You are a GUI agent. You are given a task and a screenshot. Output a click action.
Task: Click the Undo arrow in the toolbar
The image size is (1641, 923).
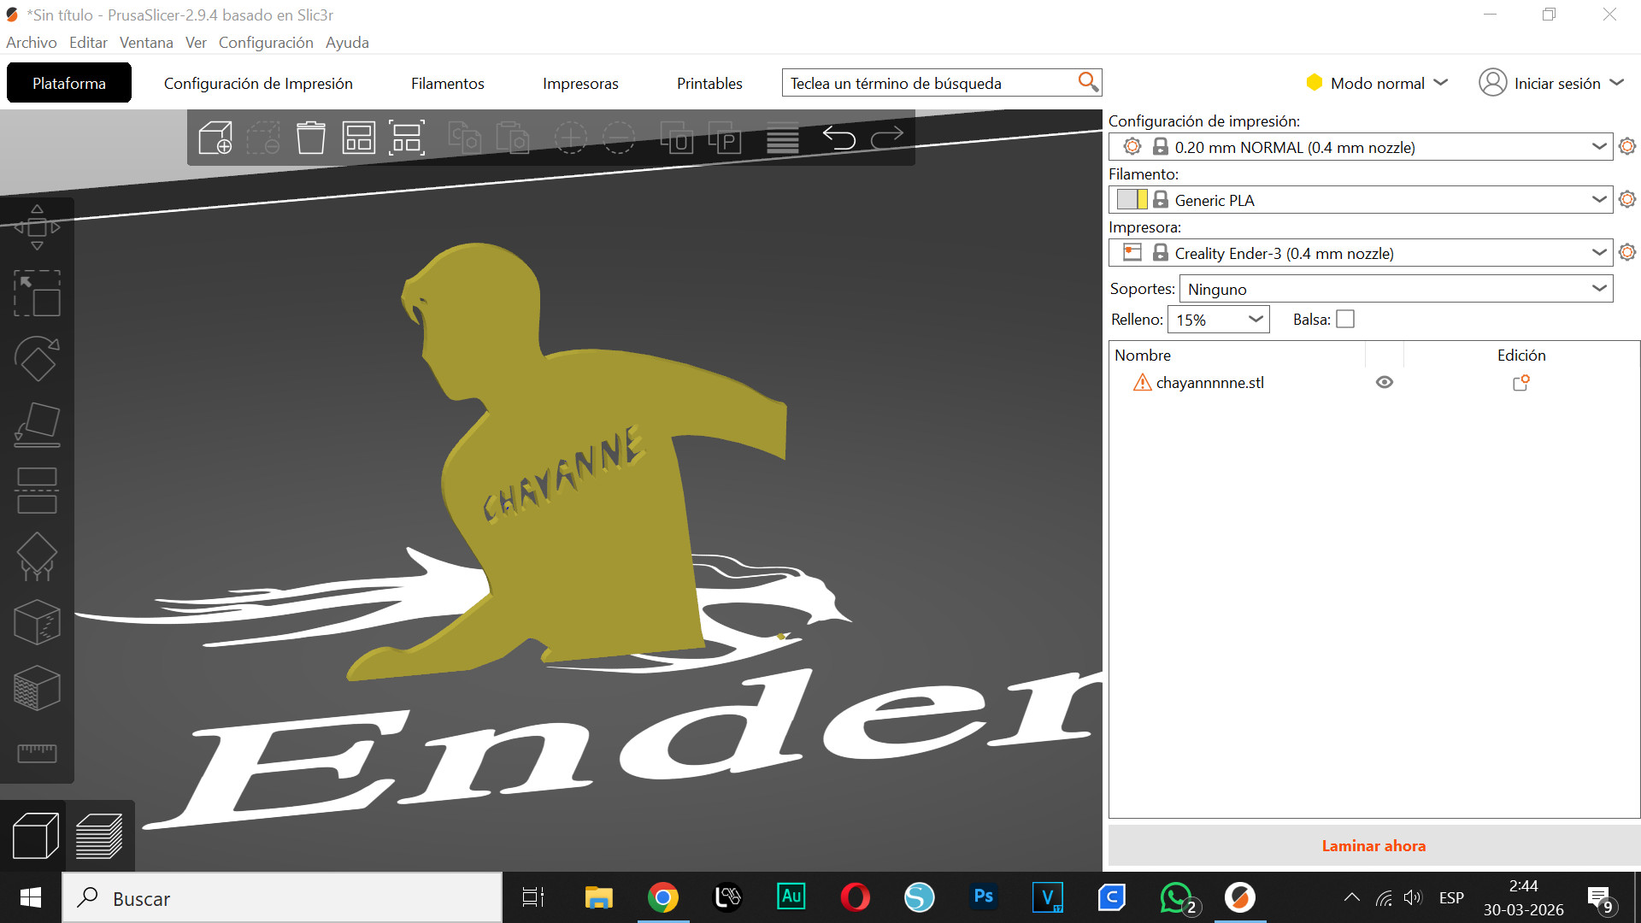(x=839, y=137)
